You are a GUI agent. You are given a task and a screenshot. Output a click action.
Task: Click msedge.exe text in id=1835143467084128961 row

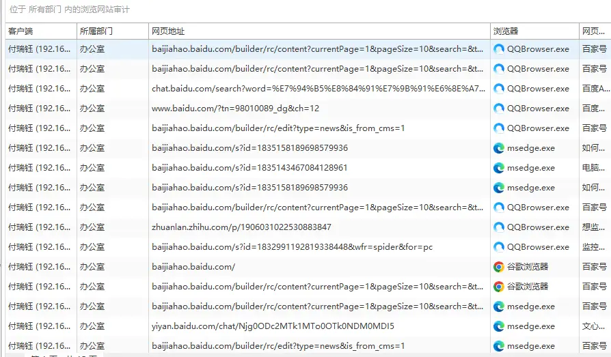click(x=531, y=168)
